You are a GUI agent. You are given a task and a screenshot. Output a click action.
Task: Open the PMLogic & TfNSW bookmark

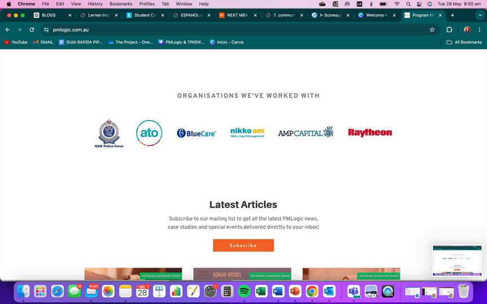[181, 42]
